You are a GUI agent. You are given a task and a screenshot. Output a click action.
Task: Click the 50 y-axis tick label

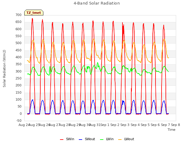tap(19, 107)
